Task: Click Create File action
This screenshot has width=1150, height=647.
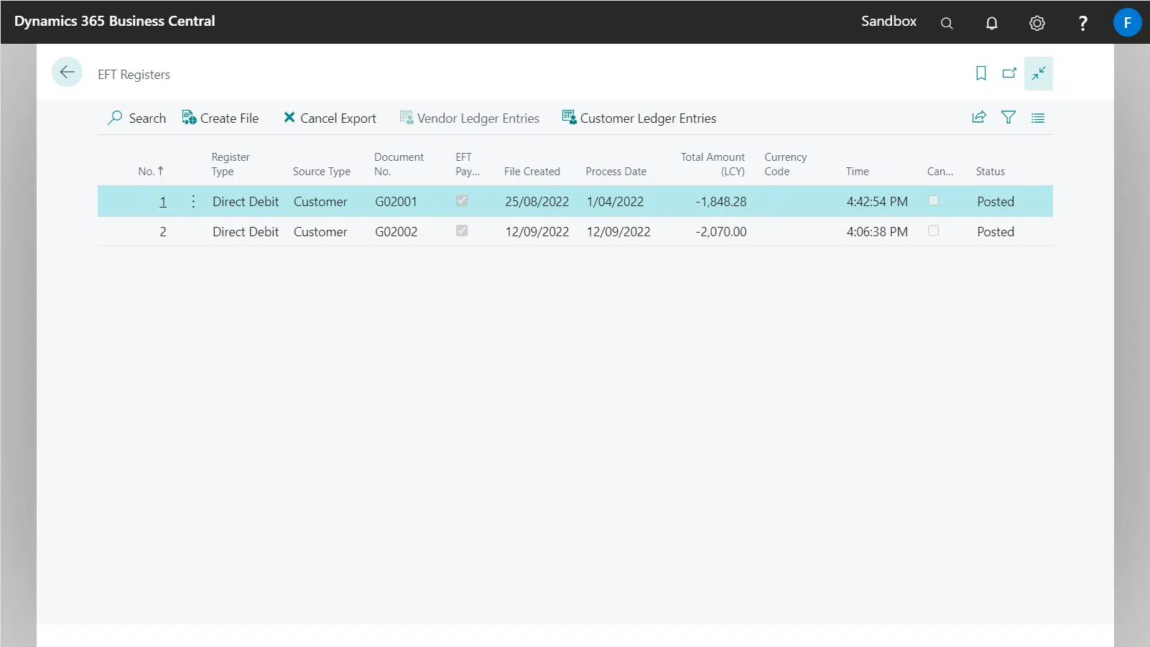Action: pos(221,118)
